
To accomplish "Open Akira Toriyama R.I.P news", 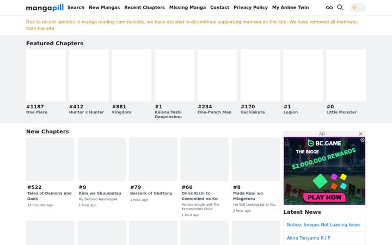I will click(309, 238).
